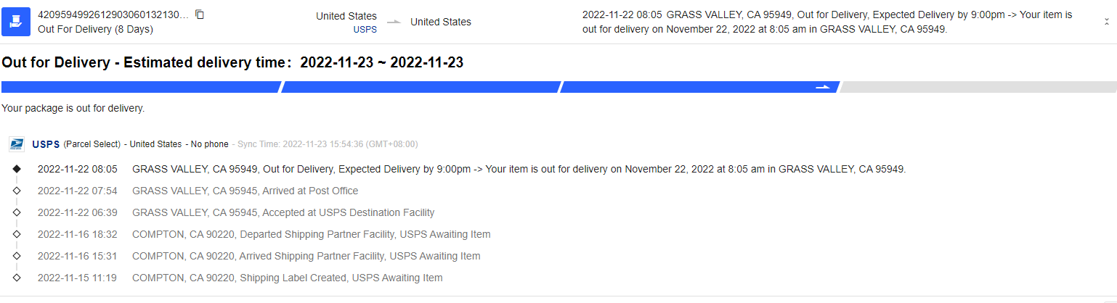The height and width of the screenshot is (303, 1117).
Task: Click the gray origin-to-destination arrow icon
Action: [x=394, y=22]
